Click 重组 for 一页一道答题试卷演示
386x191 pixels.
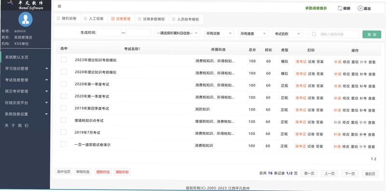point(354,147)
